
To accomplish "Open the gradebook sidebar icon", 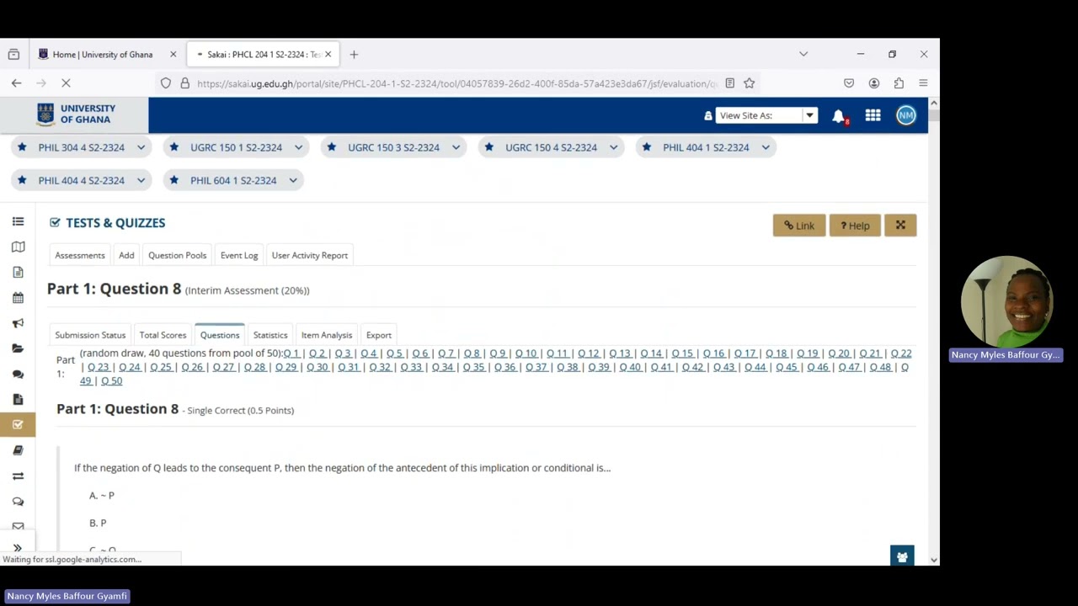I will coord(18,450).
